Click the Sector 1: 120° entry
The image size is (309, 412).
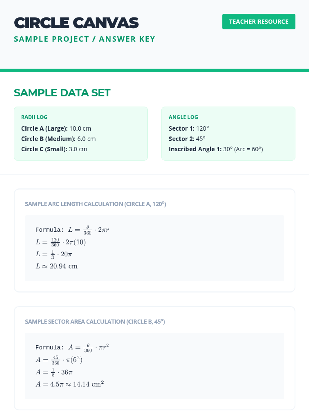[x=188, y=128]
